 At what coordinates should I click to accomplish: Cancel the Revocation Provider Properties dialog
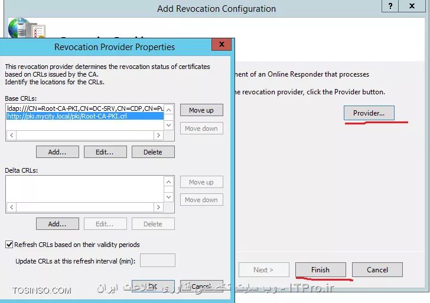coord(201,286)
